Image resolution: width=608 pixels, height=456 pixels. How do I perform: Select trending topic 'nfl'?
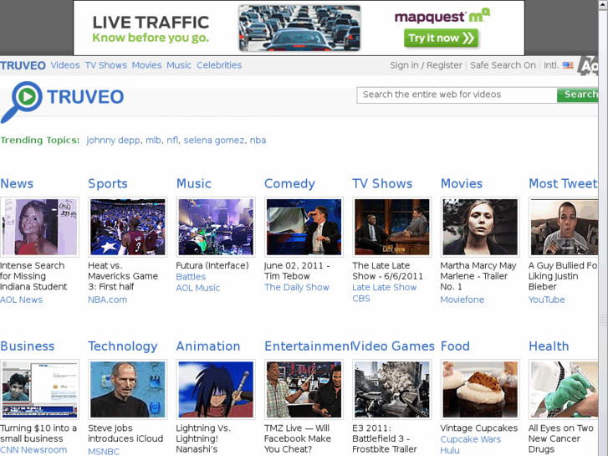(x=172, y=140)
